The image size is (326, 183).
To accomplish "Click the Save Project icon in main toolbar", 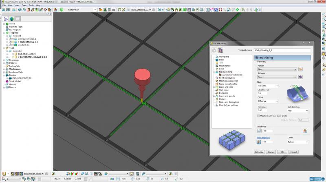I will click(x=8, y=10).
